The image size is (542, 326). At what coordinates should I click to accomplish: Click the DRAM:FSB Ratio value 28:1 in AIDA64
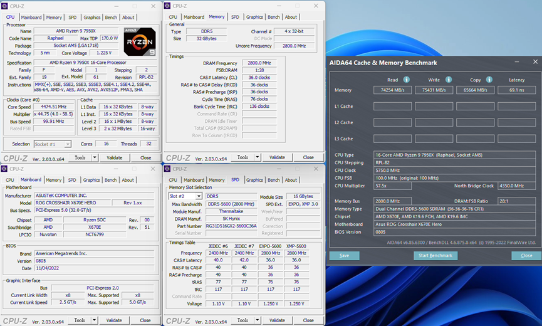pos(517,201)
